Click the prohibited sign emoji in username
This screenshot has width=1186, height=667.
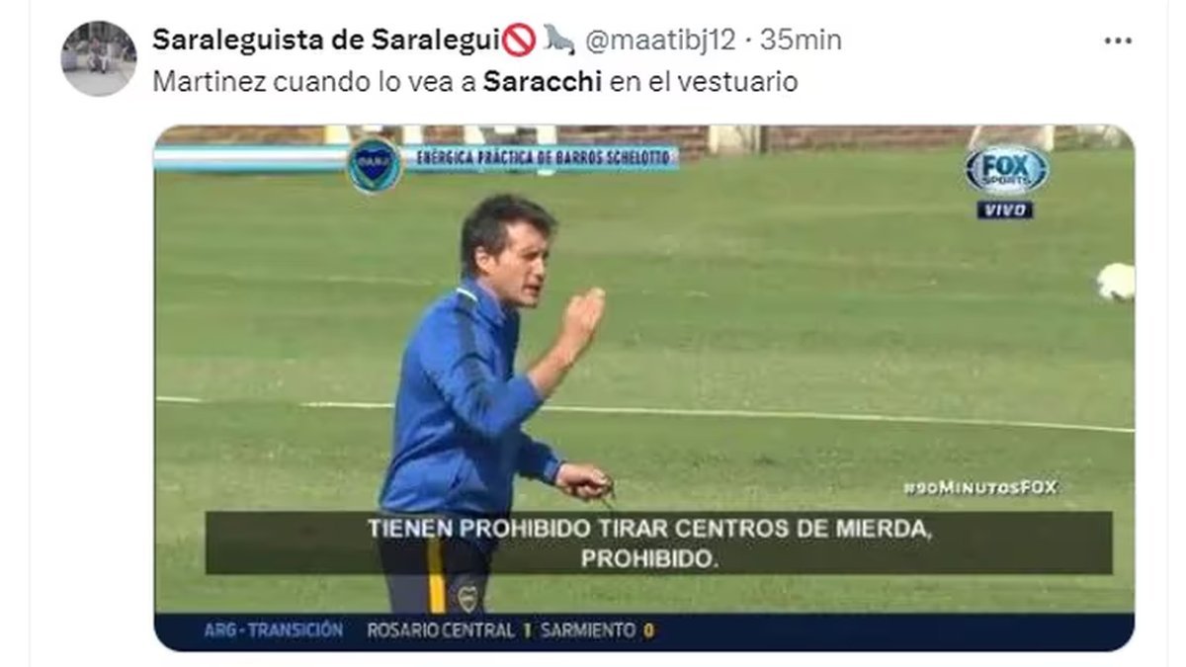tap(518, 41)
